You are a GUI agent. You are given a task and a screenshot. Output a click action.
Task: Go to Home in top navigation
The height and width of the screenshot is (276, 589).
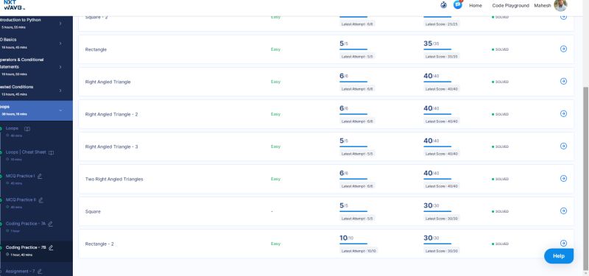pos(476,6)
